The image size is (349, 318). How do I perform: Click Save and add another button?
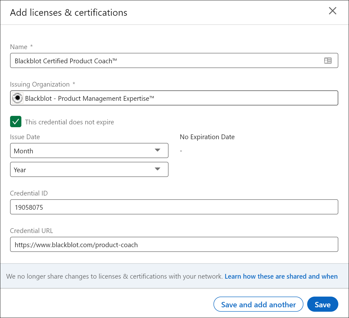258,304
